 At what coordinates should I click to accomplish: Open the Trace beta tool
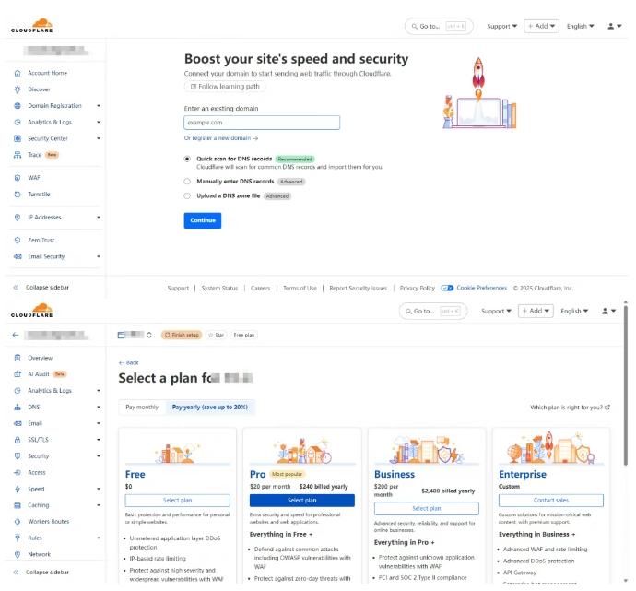(37, 155)
